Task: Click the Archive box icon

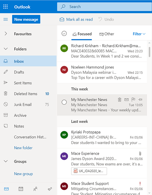Action: point(6,115)
